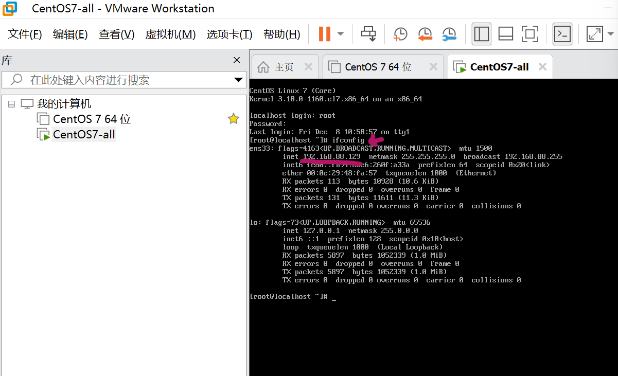Switch to the CentOS7-all tab
Image resolution: width=618 pixels, height=376 pixels.
click(x=500, y=67)
